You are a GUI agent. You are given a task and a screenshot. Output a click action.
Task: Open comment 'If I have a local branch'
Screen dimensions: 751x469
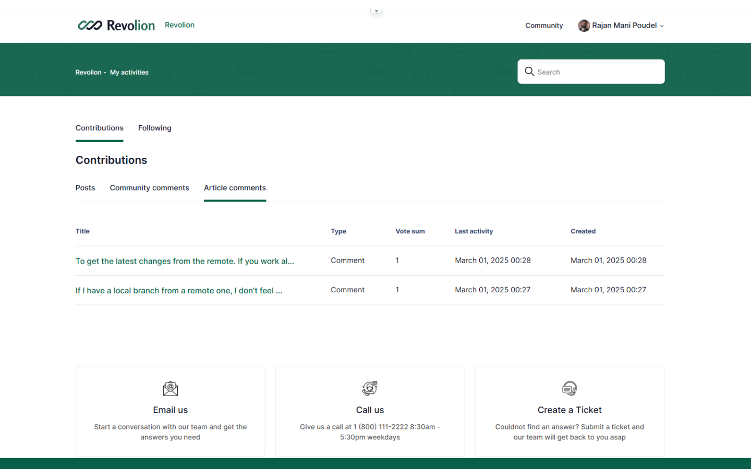coord(178,291)
